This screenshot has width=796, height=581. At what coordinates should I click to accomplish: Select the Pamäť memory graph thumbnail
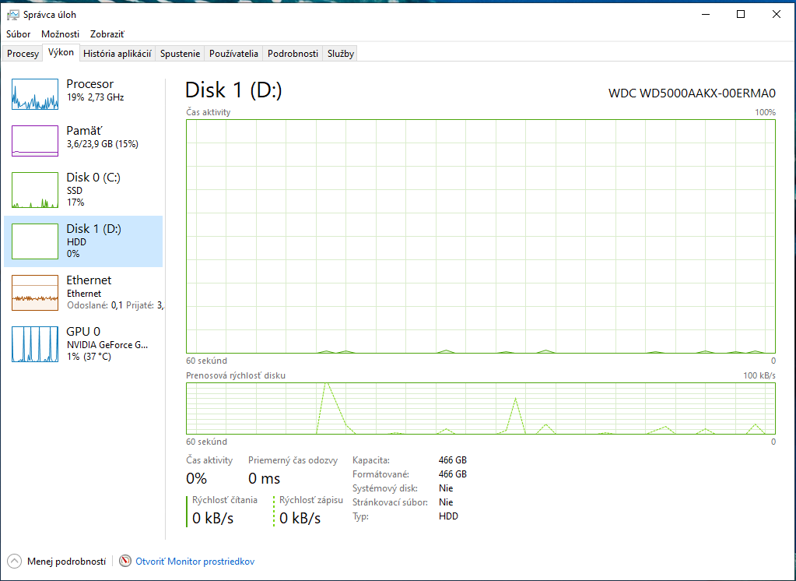[35, 141]
